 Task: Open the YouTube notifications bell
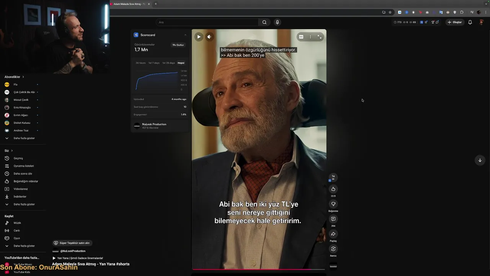470,22
